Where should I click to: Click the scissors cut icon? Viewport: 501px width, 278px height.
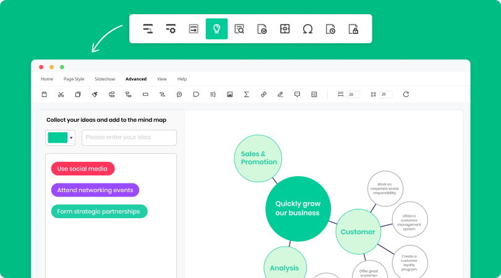tap(61, 95)
